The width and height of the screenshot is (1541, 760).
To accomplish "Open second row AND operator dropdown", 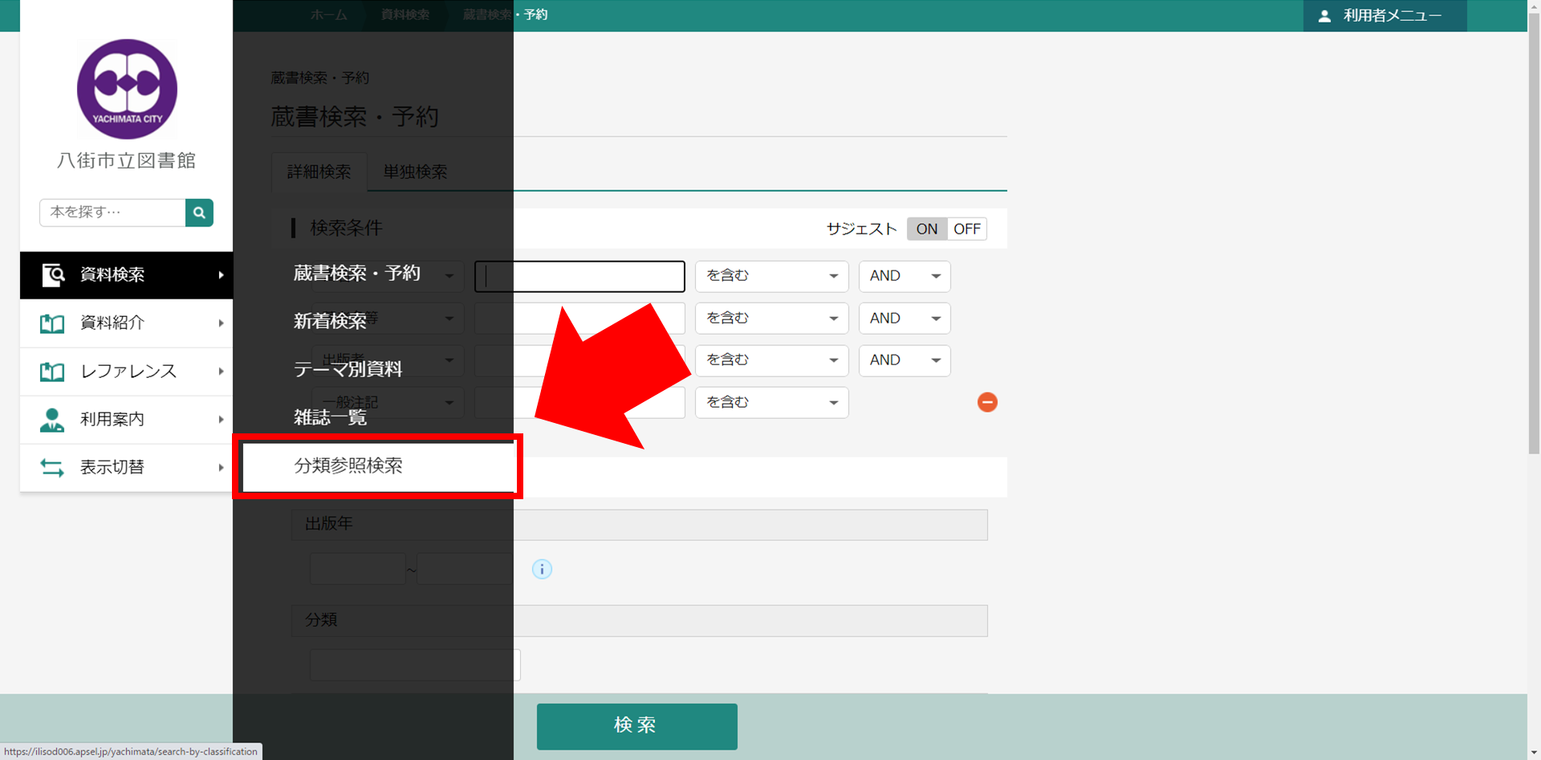I will [905, 319].
